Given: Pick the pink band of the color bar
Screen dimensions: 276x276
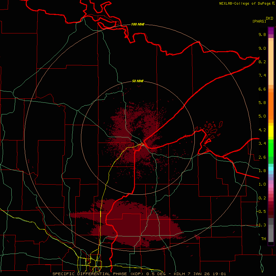Looking at the screenshot, I should click(x=271, y=186).
